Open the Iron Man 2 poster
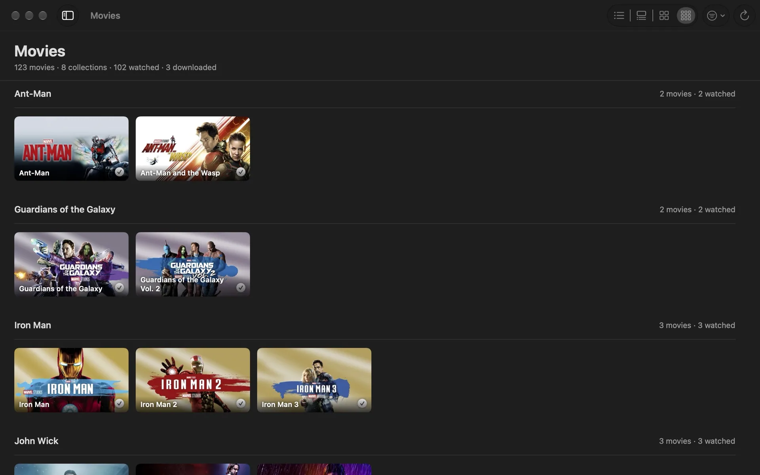This screenshot has height=475, width=760. click(x=193, y=380)
